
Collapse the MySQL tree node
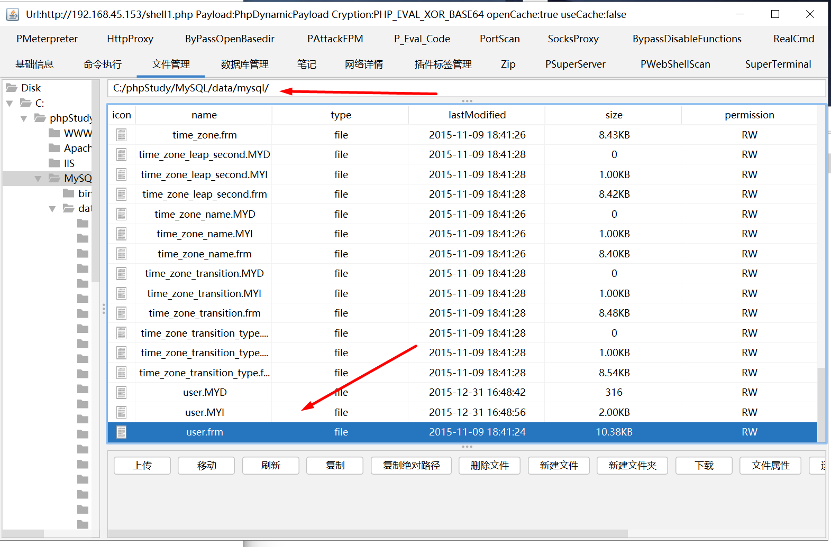click(38, 179)
